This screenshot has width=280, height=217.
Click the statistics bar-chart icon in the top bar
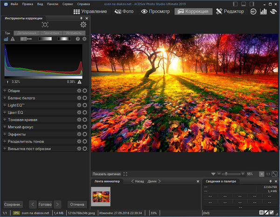pyautogui.click(x=263, y=11)
